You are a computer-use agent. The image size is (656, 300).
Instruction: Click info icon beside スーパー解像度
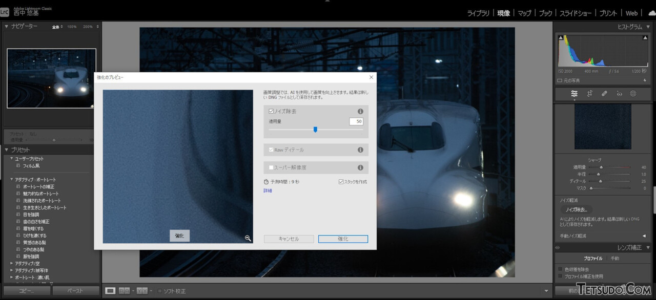tap(360, 167)
